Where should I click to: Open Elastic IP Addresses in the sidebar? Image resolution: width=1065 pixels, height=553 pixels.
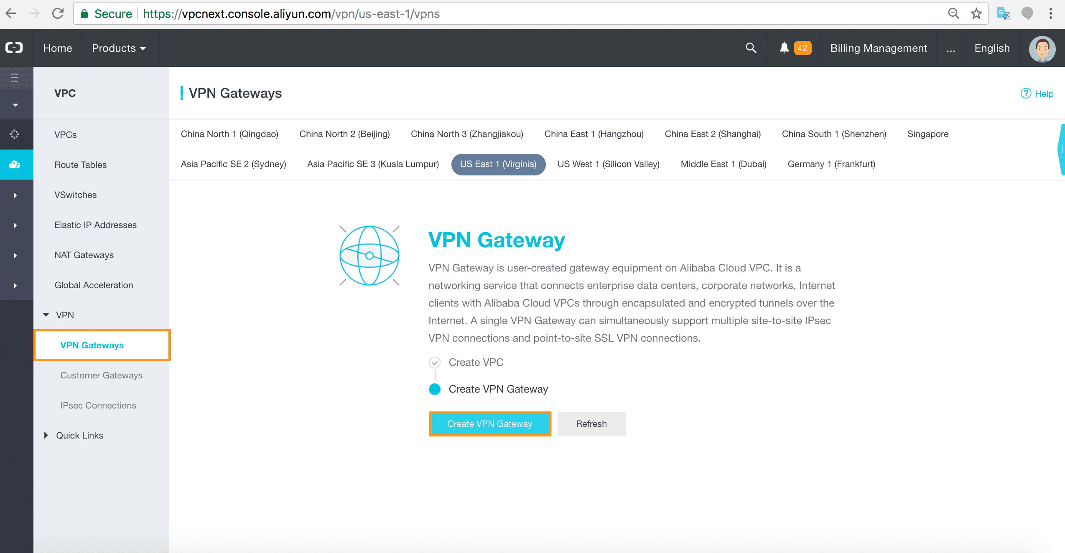click(x=95, y=225)
